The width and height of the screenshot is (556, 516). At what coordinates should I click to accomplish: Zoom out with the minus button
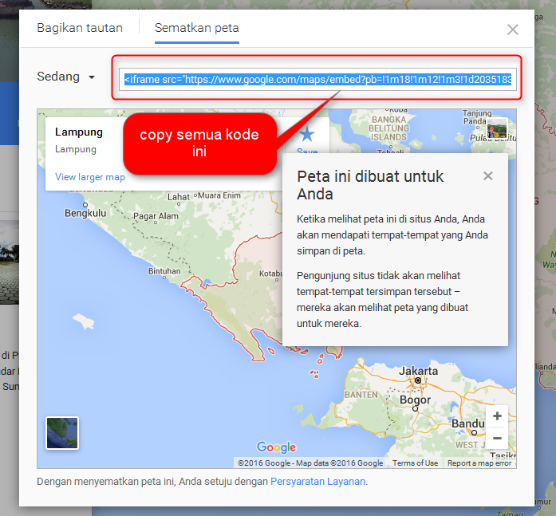pos(497,439)
